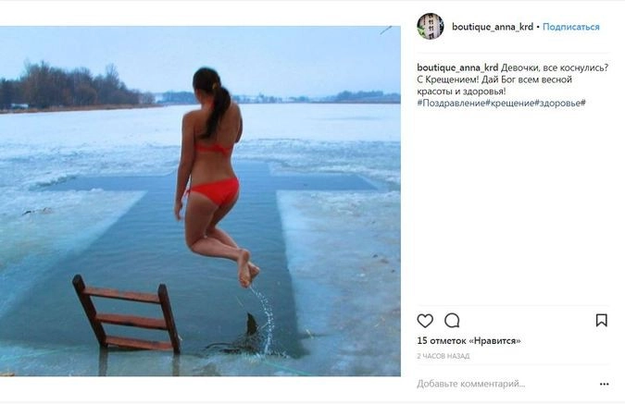Click the caption text «Девочки, все коснулись?»
Viewport: 625px width, 404px height.
click(556, 67)
